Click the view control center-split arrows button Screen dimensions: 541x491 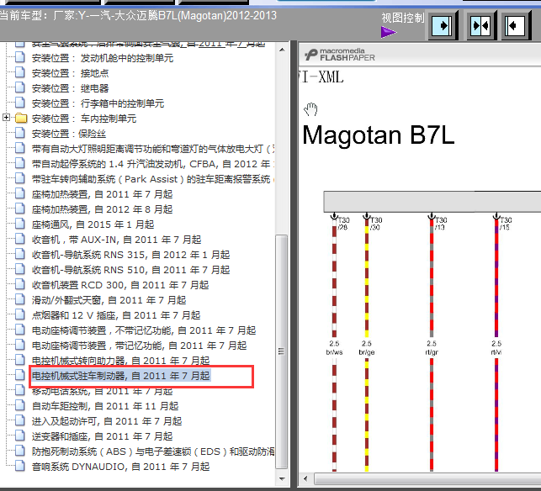(481, 26)
